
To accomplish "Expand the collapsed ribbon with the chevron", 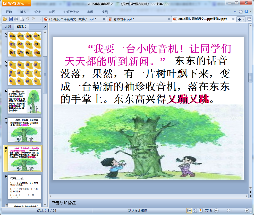I will point(235,12).
